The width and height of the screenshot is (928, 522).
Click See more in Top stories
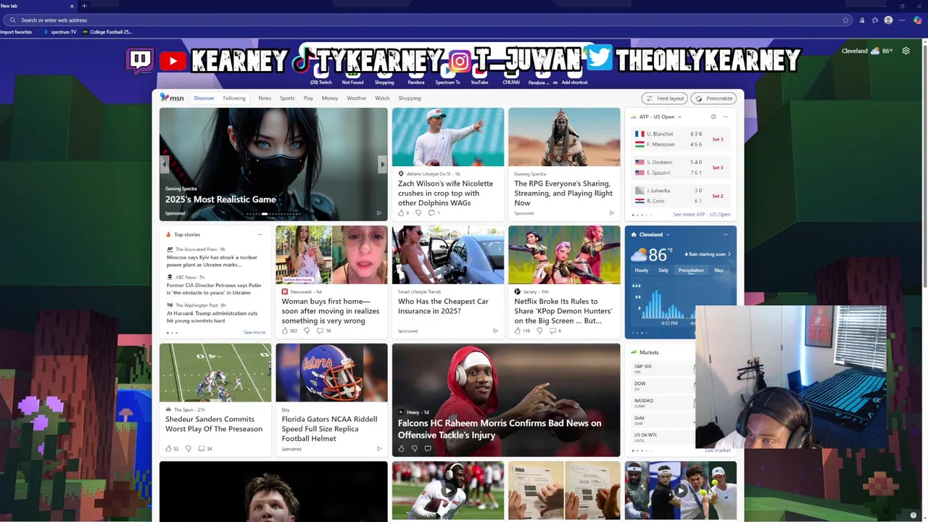click(x=254, y=333)
